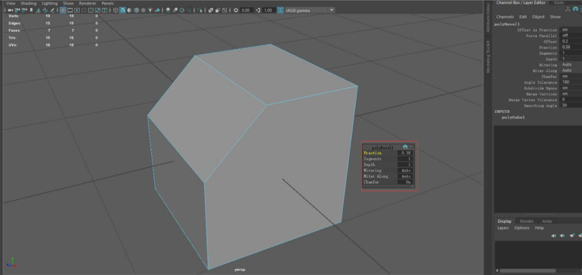Open the vertical Attribute Editor tab
This screenshot has width=582, height=275.
[x=488, y=18]
